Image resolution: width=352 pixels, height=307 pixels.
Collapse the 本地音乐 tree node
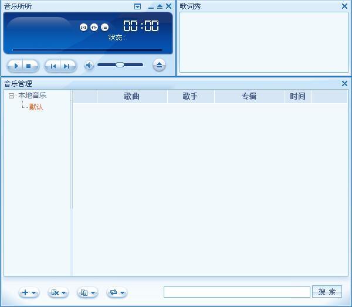tap(11, 96)
